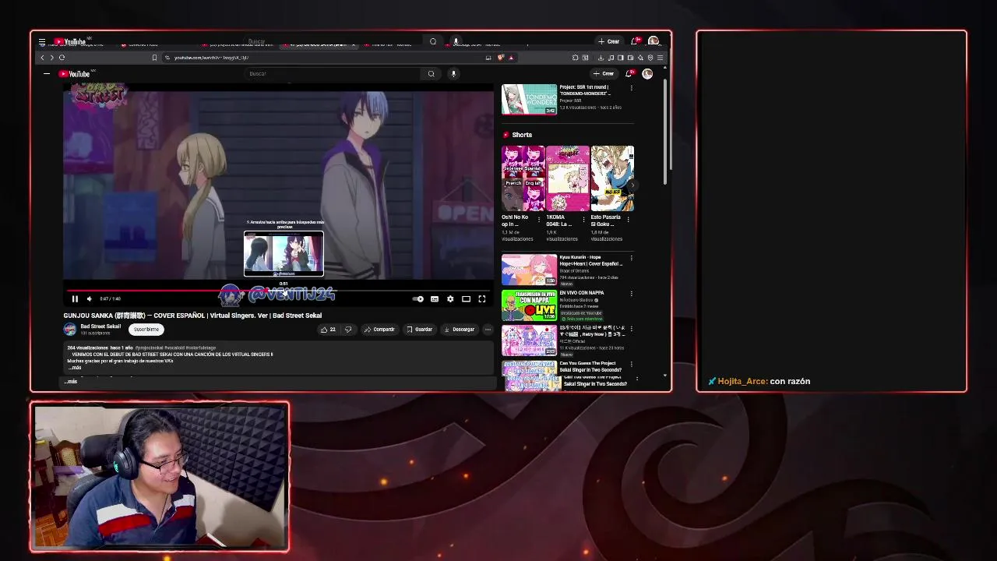Image resolution: width=997 pixels, height=561 pixels.
Task: Open options for Project: SSR video
Action: (631, 88)
